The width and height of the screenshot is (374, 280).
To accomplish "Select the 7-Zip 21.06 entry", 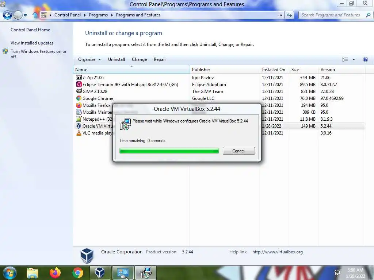I will [93, 77].
